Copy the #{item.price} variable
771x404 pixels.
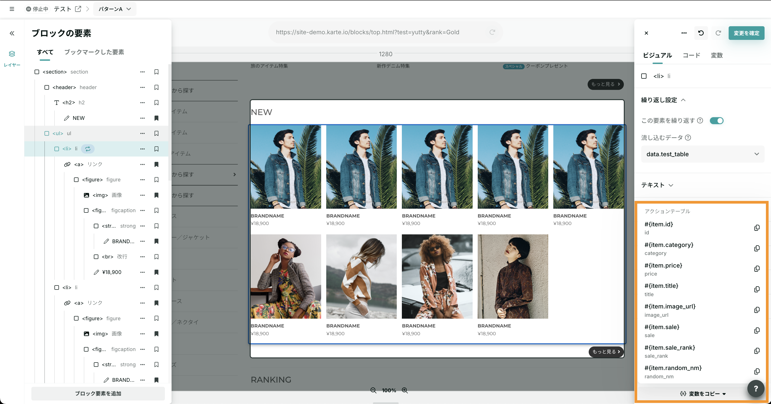pos(757,269)
